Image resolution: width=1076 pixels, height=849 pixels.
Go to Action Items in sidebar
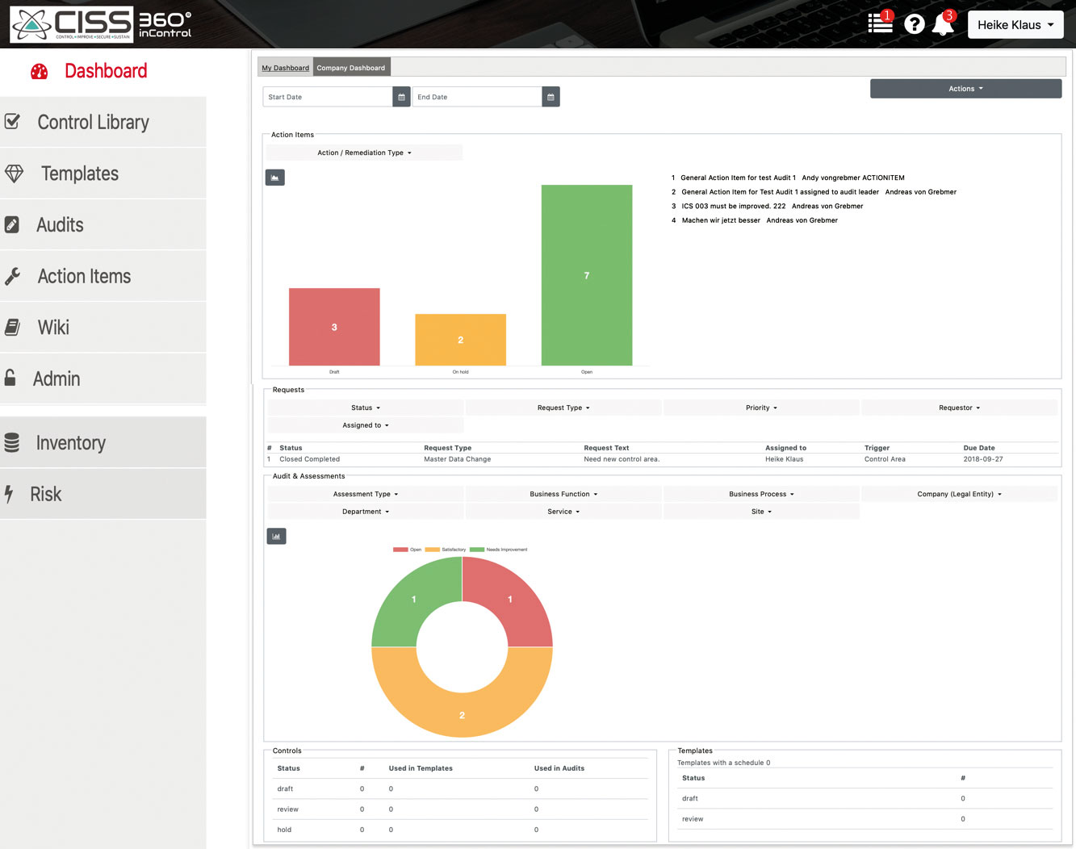point(84,276)
